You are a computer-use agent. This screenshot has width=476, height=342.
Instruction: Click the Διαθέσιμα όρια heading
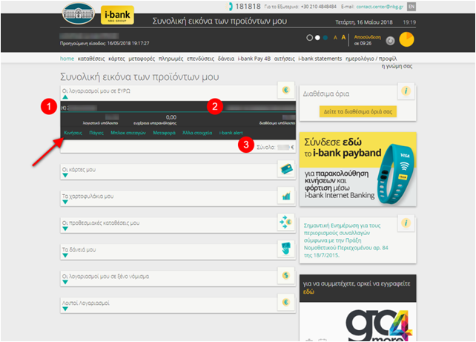(326, 94)
